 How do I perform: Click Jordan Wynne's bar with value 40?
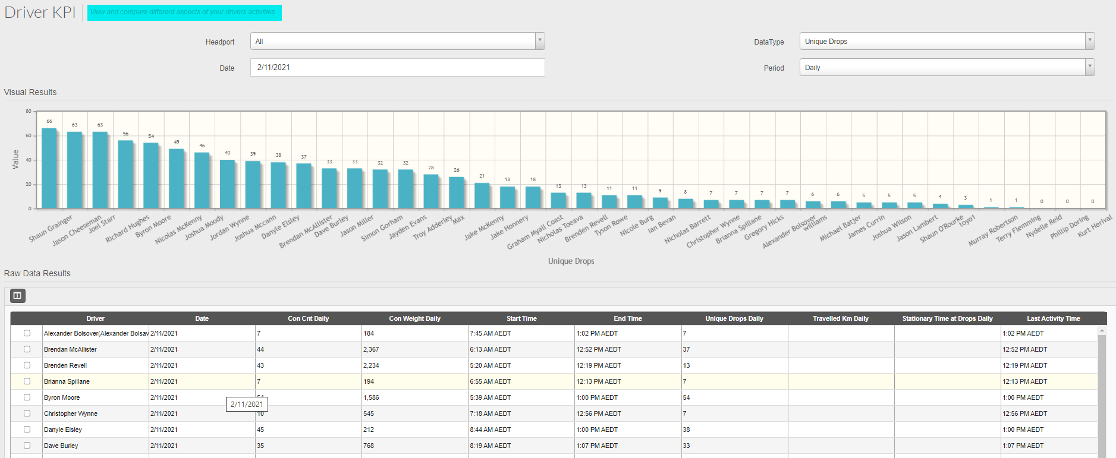click(x=228, y=184)
